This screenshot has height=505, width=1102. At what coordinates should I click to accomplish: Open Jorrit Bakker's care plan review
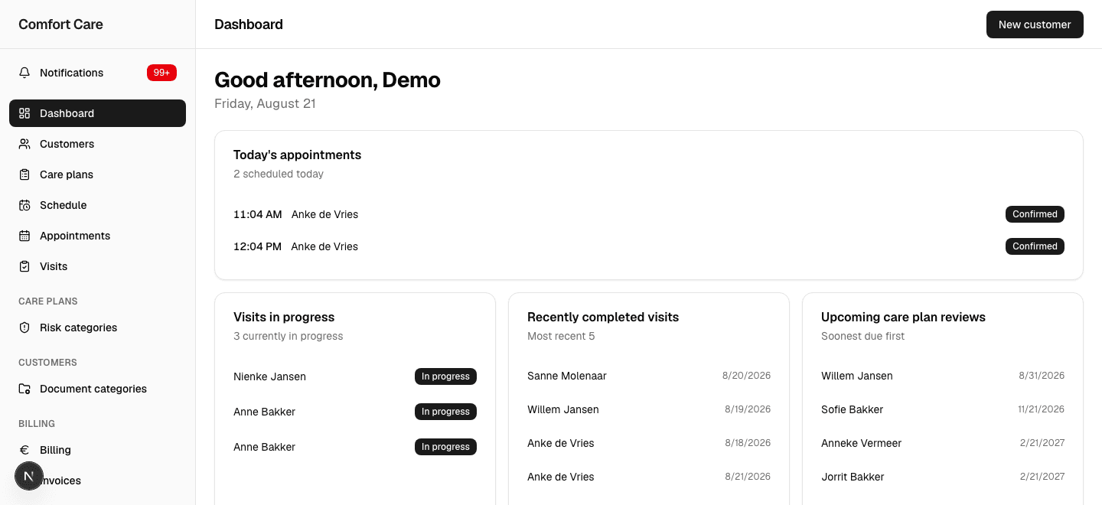point(943,477)
